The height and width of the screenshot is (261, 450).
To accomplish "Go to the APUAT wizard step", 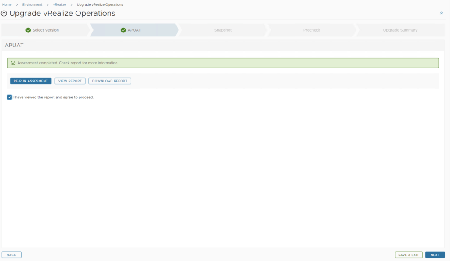I will pyautogui.click(x=134, y=30).
